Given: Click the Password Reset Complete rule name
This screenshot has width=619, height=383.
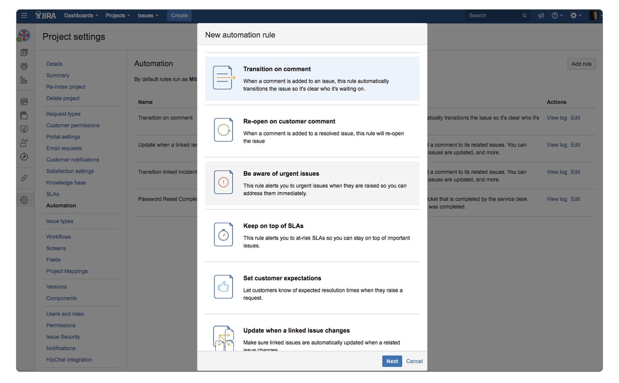Looking at the screenshot, I should pos(168,199).
